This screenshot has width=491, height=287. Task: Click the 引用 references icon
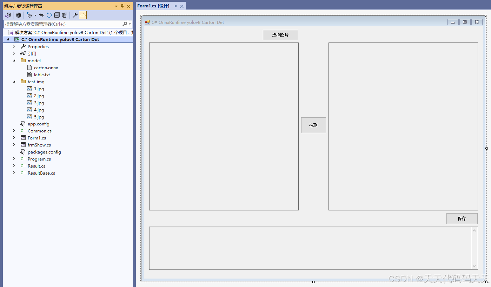tap(23, 53)
